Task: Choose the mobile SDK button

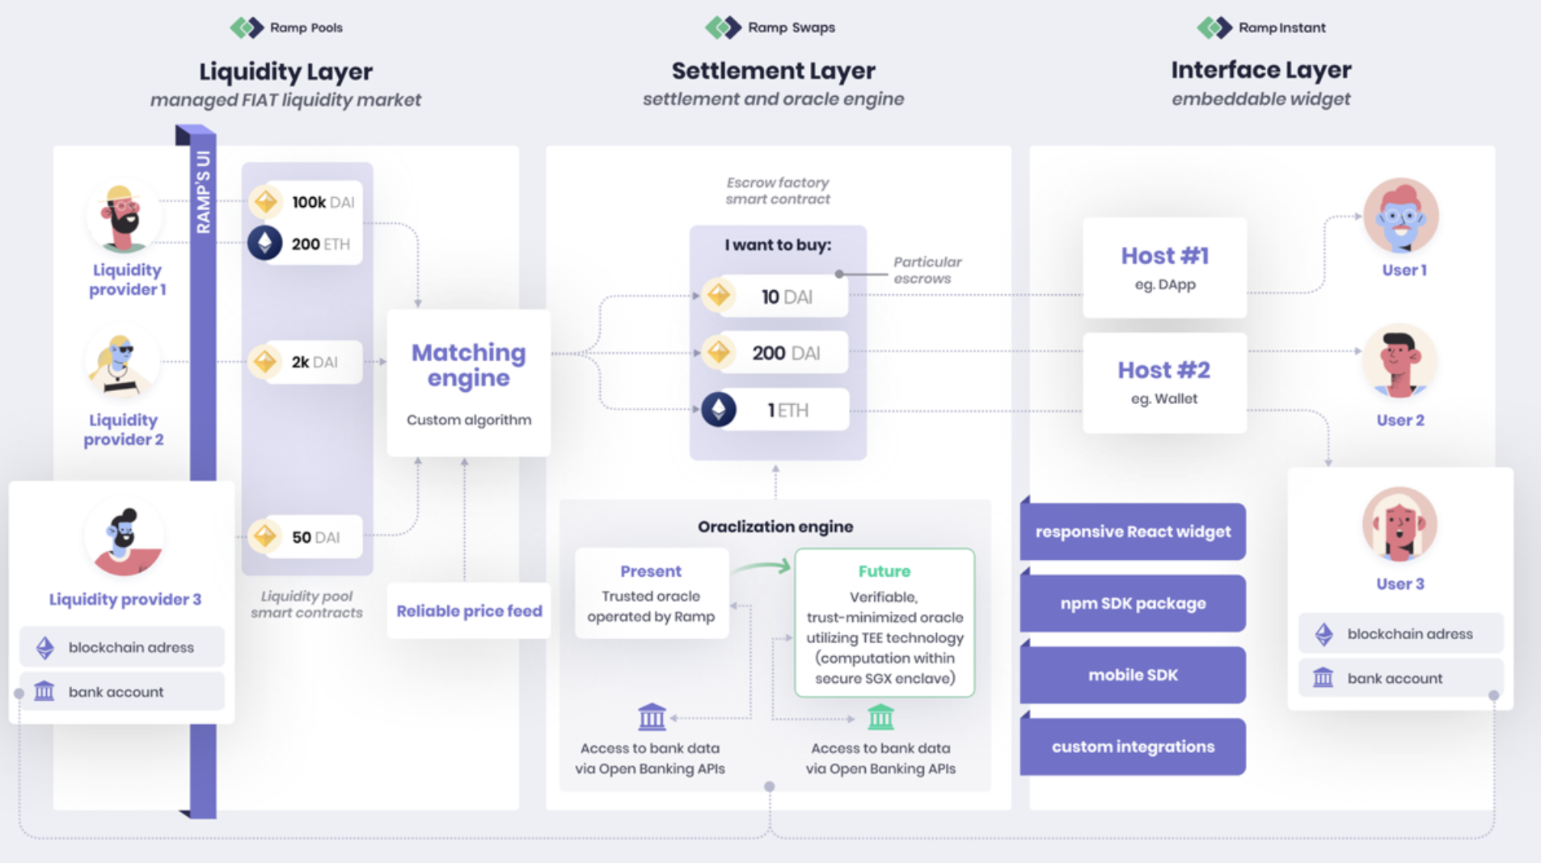Action: [x=1133, y=675]
